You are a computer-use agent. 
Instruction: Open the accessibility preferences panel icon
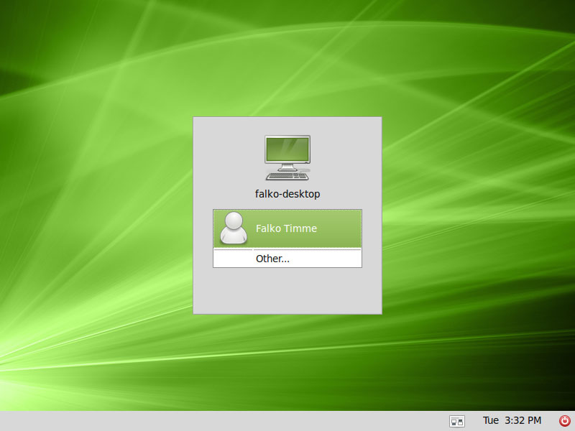457,421
